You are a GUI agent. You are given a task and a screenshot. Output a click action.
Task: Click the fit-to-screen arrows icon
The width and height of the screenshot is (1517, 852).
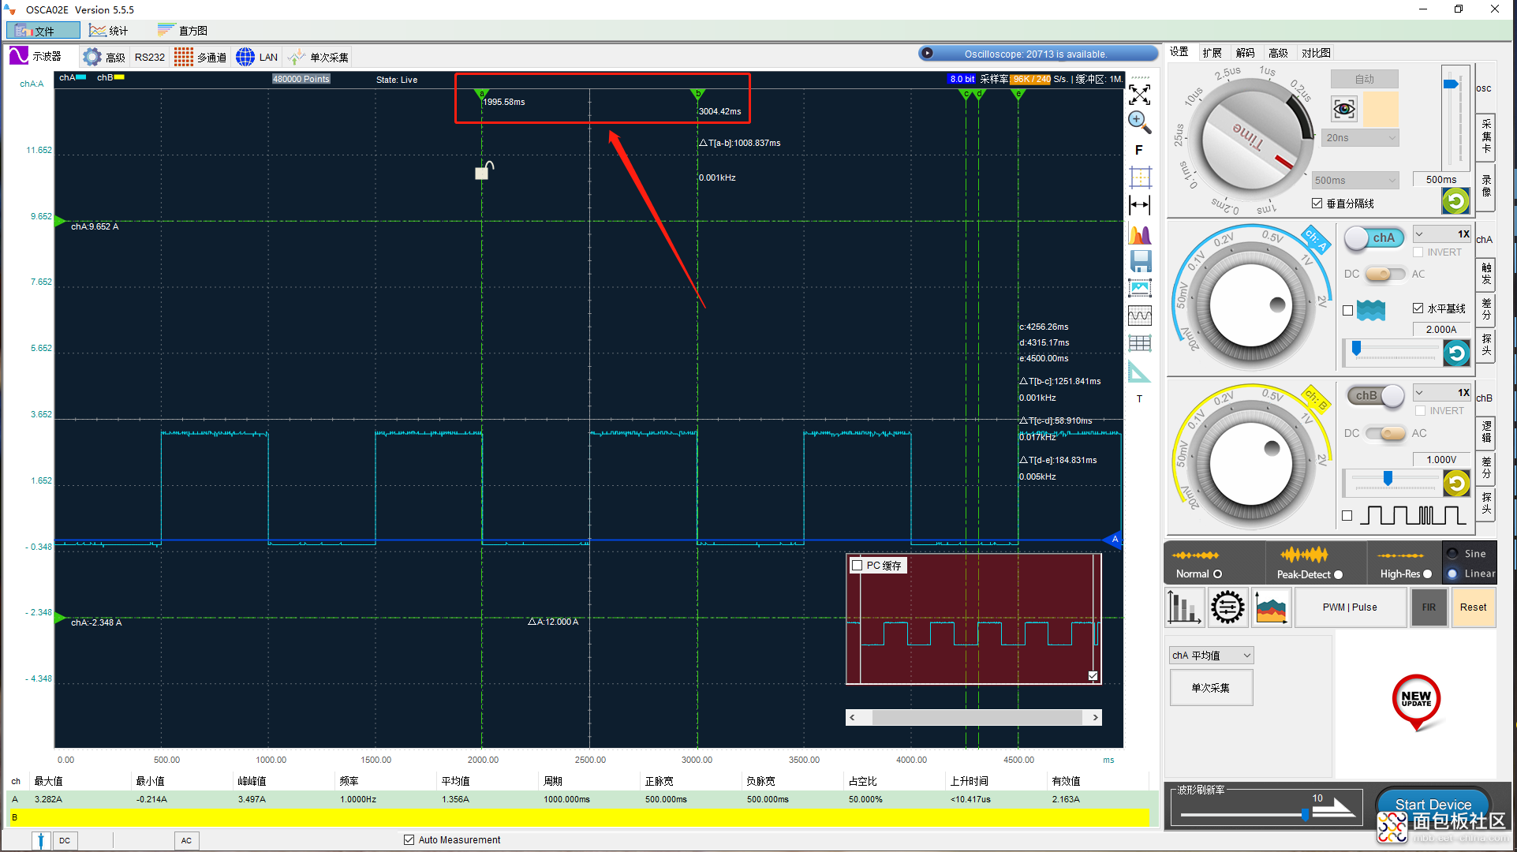(x=1139, y=95)
